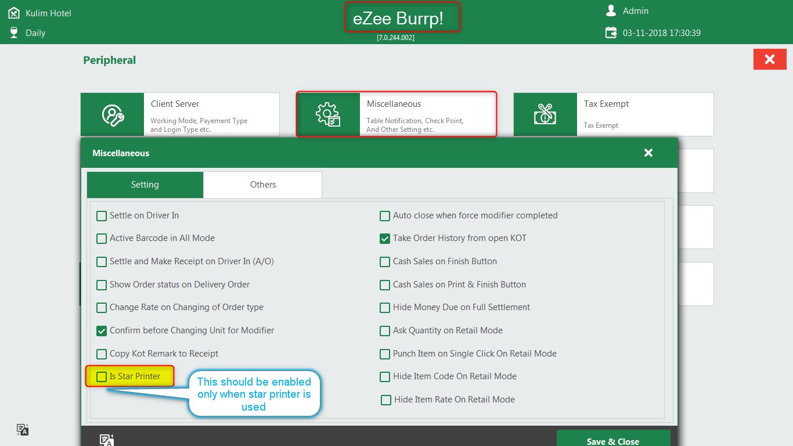The height and width of the screenshot is (446, 793).
Task: Toggle Hide Money Due on Full Settlement
Action: pyautogui.click(x=385, y=308)
